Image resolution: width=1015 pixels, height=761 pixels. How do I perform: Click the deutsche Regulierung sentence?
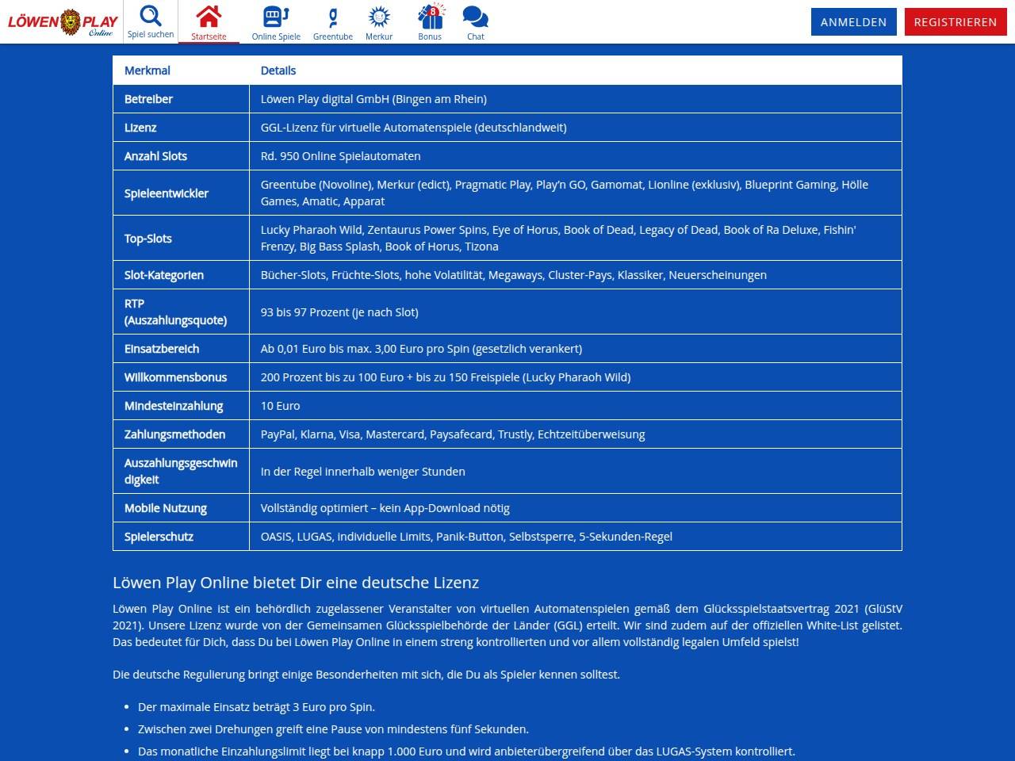pos(366,675)
